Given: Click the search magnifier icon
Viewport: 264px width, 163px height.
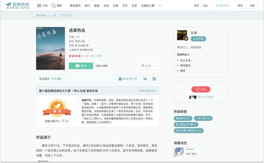Looking at the screenshot, I should point(53,5).
